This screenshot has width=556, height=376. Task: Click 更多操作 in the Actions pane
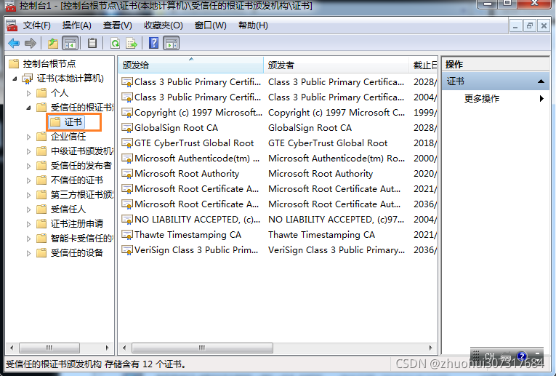tap(482, 98)
